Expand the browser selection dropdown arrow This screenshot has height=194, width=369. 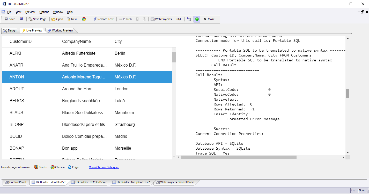(x=89, y=19)
